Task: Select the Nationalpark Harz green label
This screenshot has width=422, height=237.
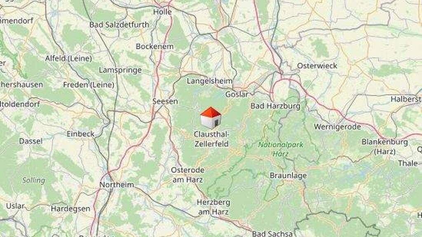Action: pyautogui.click(x=280, y=149)
